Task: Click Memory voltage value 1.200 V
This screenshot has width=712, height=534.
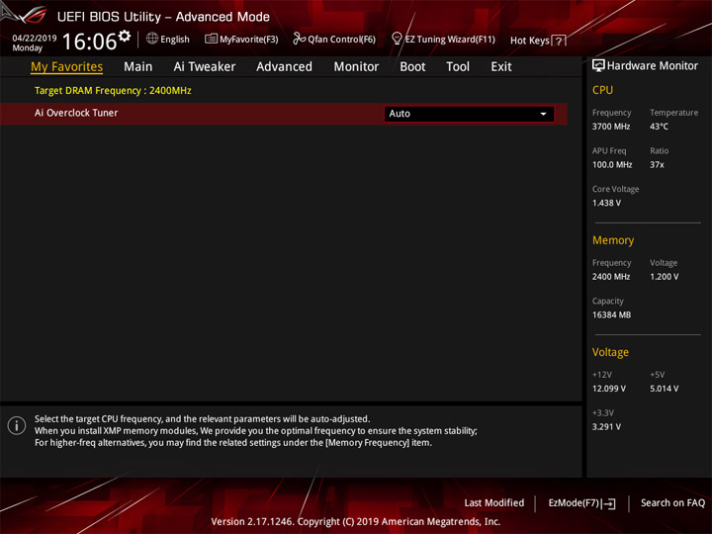Action: pyautogui.click(x=665, y=277)
